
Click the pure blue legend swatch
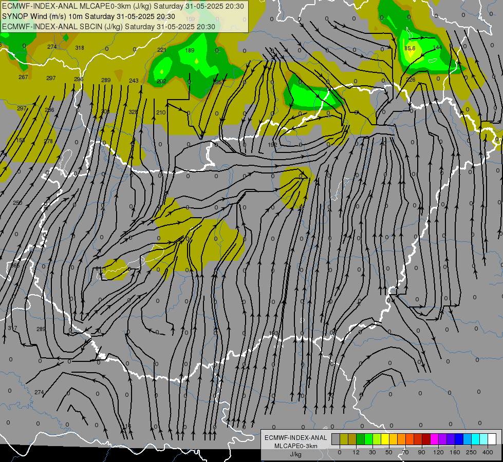click(459, 439)
